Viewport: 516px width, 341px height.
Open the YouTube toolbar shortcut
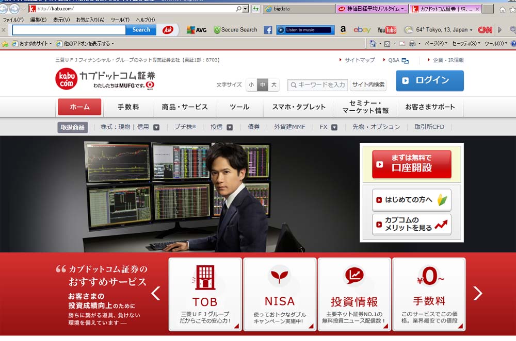tap(386, 30)
